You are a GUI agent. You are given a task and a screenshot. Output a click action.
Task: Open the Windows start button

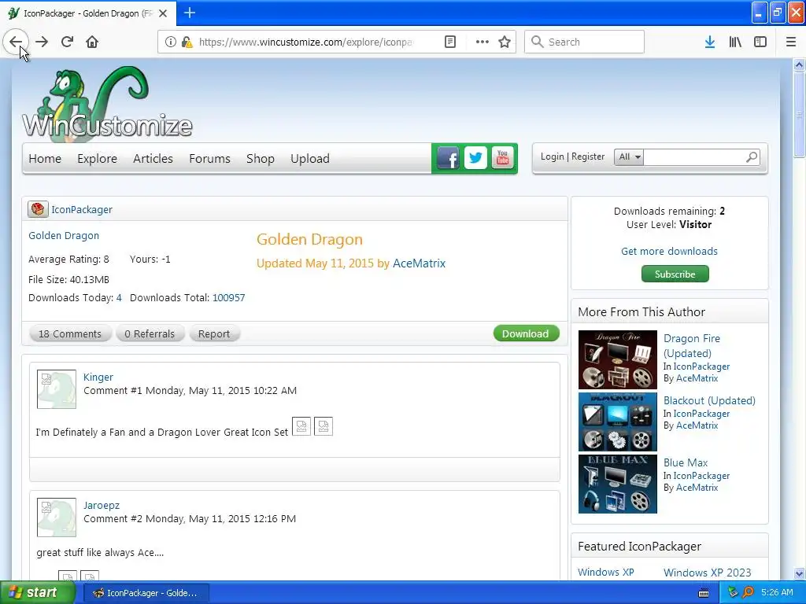coord(36,593)
